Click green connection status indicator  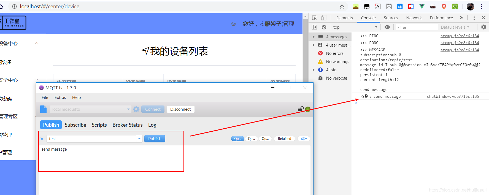click(x=308, y=109)
